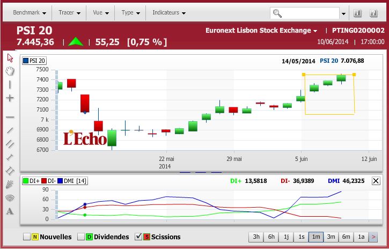
Task: Select the 3m time range
Action: 331,237
